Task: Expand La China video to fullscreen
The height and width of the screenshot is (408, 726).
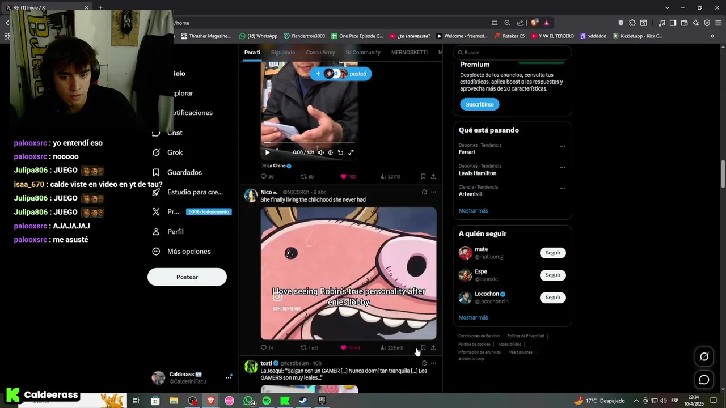Action: 351,152
